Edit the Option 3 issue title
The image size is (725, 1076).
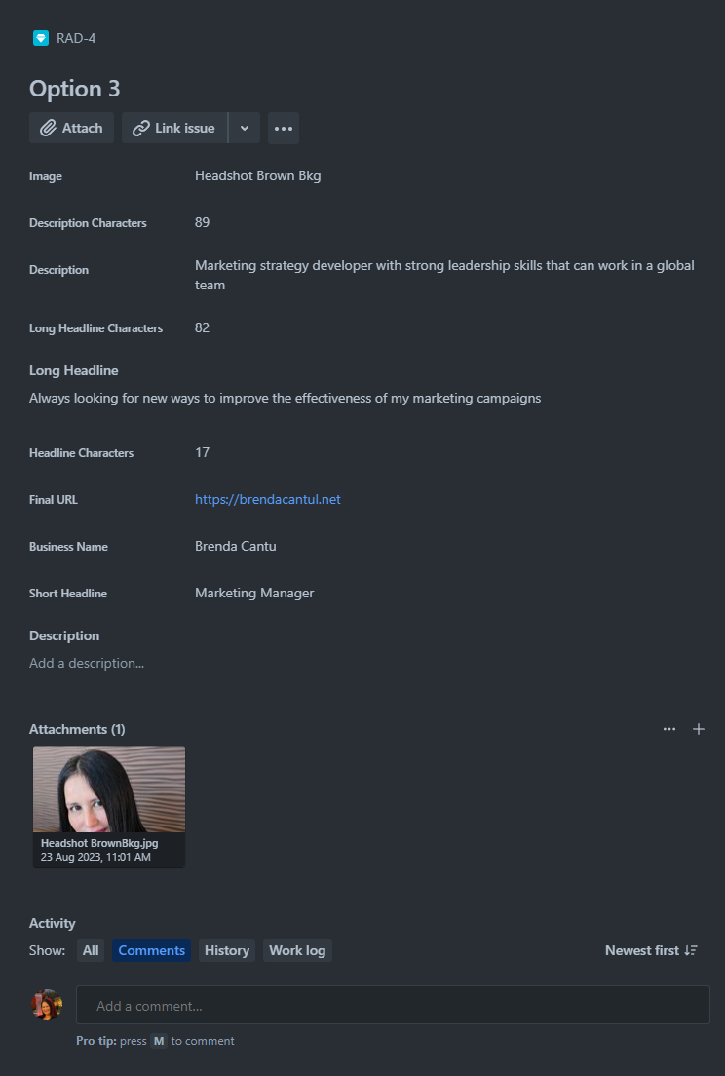click(75, 89)
